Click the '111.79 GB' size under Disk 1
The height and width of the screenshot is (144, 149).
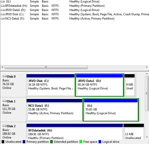point(9,109)
